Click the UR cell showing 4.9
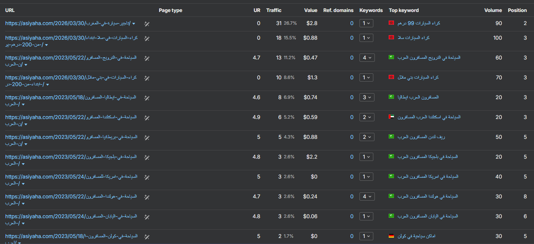534x244 pixels. click(x=256, y=117)
